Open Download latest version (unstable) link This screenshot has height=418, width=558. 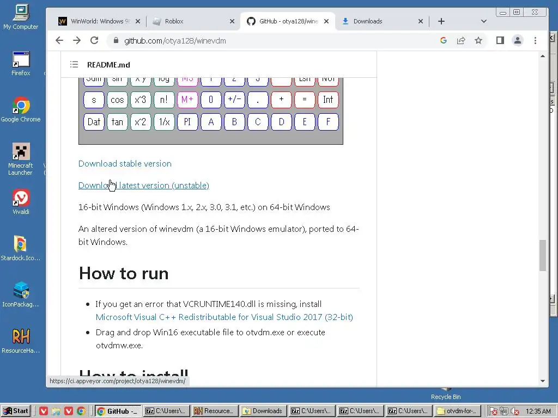[x=144, y=185]
